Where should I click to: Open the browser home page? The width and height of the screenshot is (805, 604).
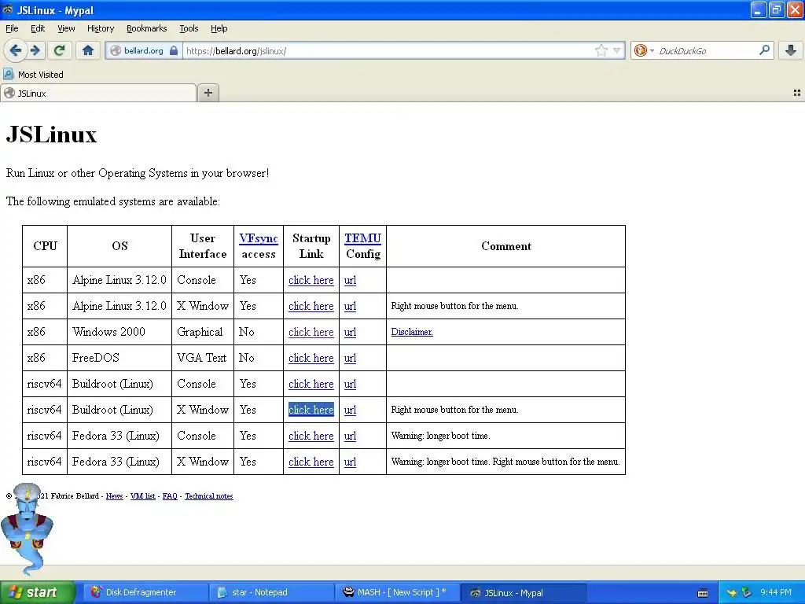[88, 50]
